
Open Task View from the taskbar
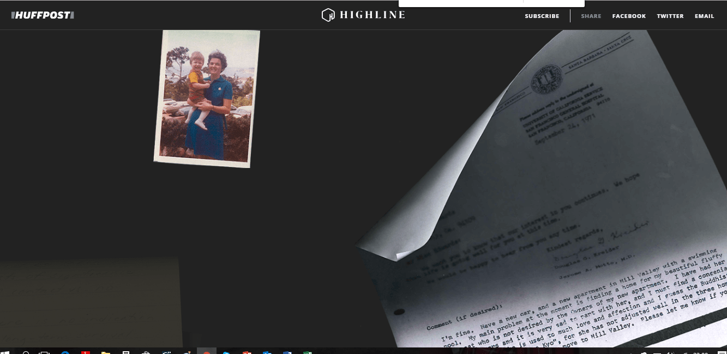pyautogui.click(x=45, y=352)
